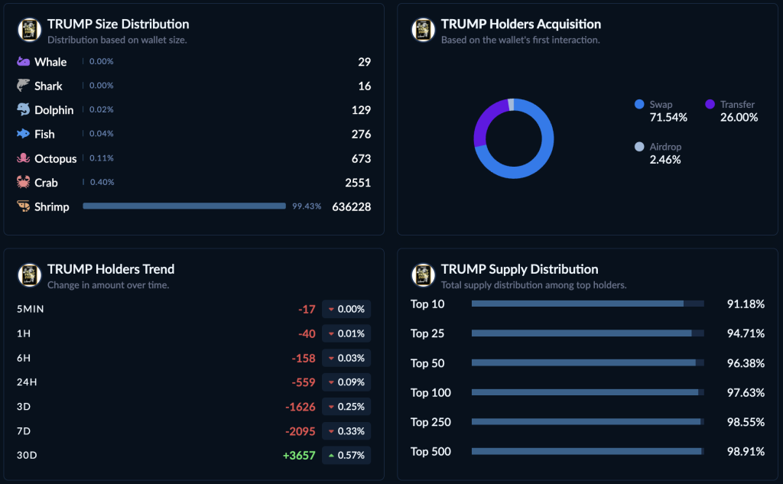Click the down arrow in the 3D change badge
Viewport: 783px width, 484px height.
(x=331, y=407)
